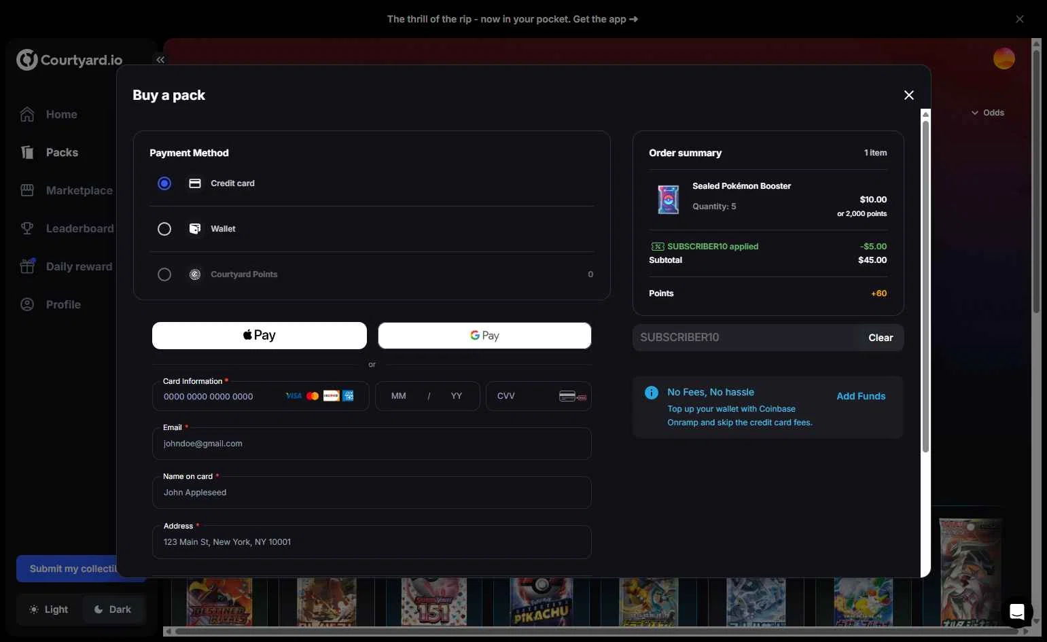Viewport: 1047px width, 642px height.
Task: Click the Daily reward gift icon
Action: [x=27, y=266]
